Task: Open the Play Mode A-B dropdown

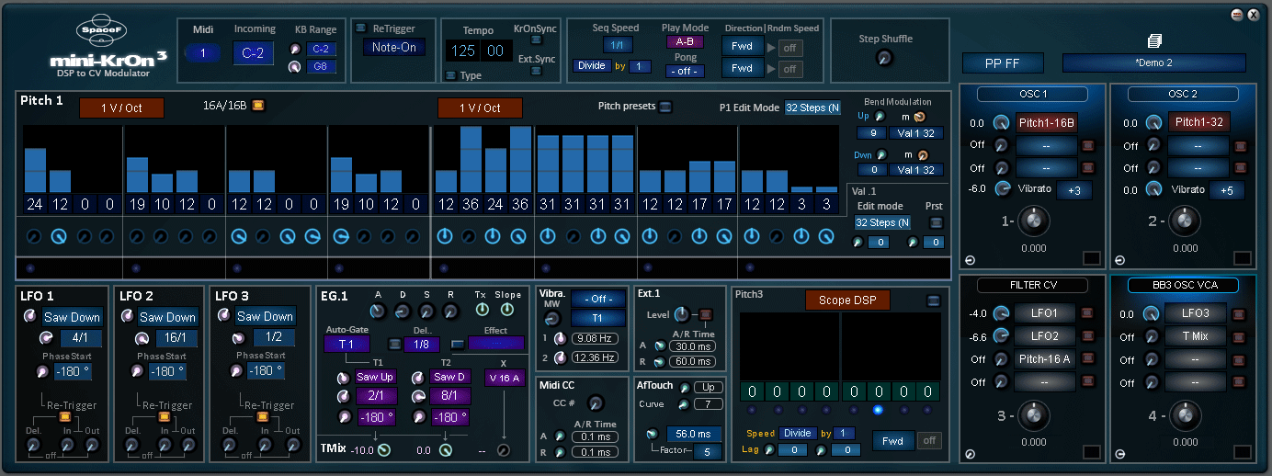Action: point(685,41)
